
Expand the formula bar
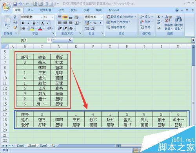(193, 40)
